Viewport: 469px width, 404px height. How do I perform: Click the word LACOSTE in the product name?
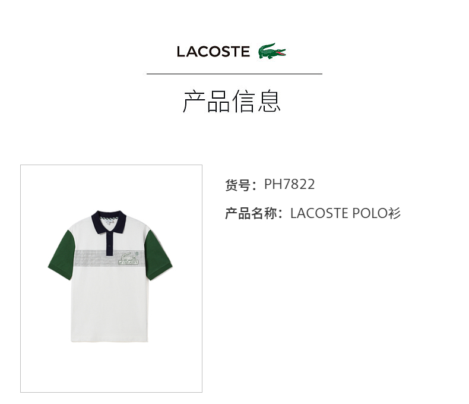coord(319,213)
